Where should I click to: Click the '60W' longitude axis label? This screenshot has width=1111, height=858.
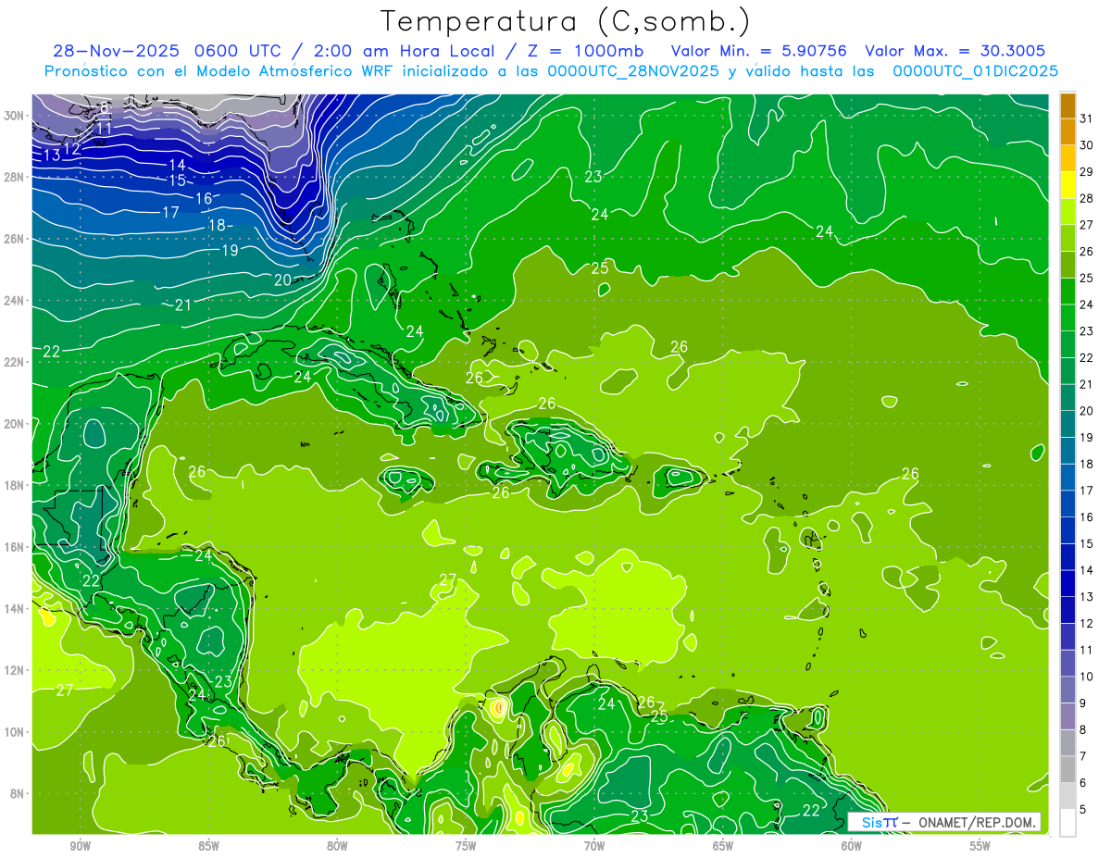[x=852, y=846]
